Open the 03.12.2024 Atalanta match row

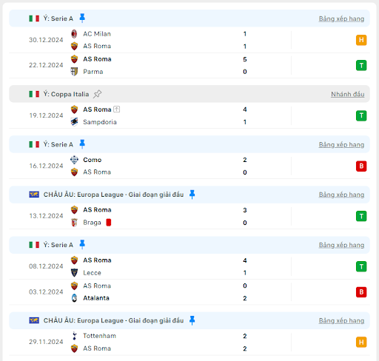tap(189, 292)
